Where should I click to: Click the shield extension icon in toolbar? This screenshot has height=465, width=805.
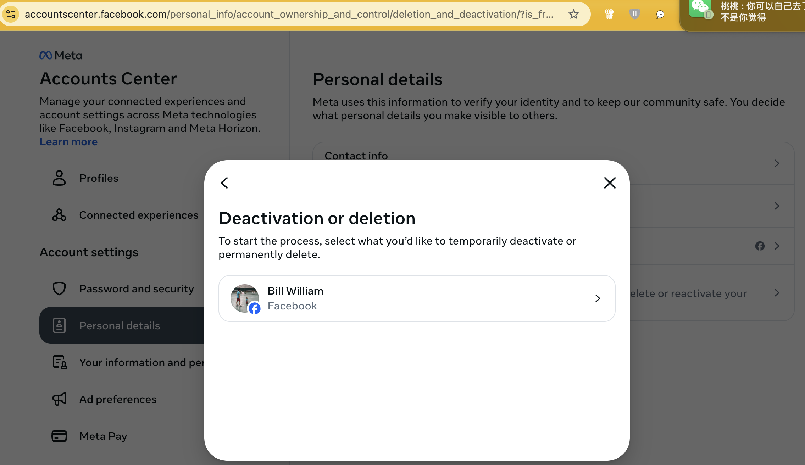pyautogui.click(x=634, y=14)
